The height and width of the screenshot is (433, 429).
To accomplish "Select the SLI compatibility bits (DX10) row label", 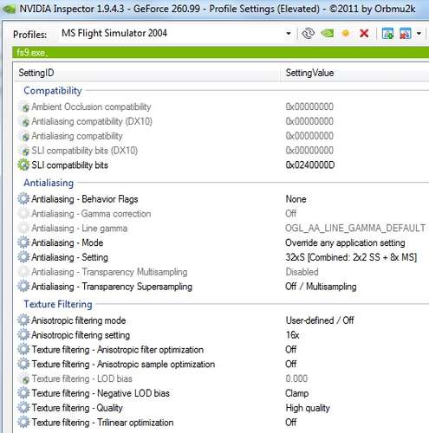I will point(85,151).
